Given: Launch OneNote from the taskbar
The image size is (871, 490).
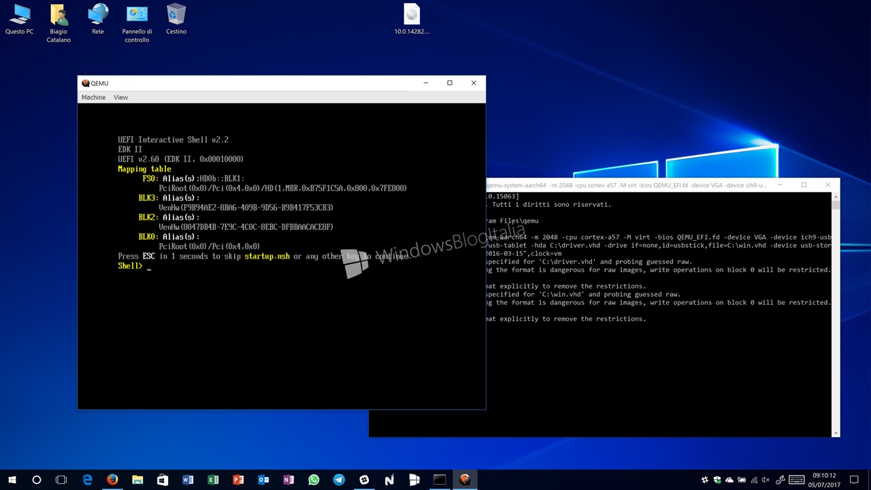Looking at the screenshot, I should tap(289, 480).
